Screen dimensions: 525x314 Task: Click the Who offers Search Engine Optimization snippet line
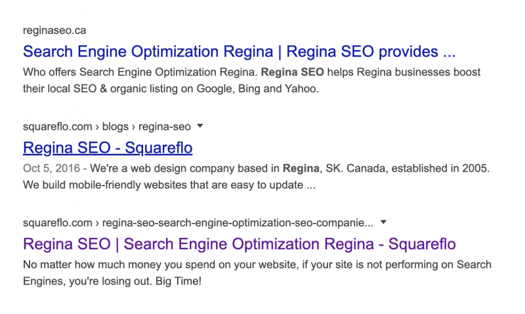[x=252, y=72]
